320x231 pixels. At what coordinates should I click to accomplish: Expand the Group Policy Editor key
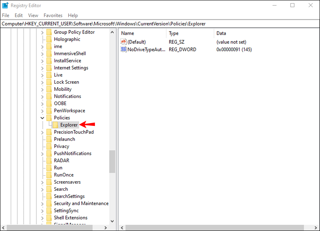(42, 32)
